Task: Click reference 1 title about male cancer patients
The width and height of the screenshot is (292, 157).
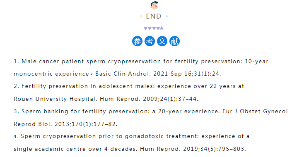Action: coord(145,62)
